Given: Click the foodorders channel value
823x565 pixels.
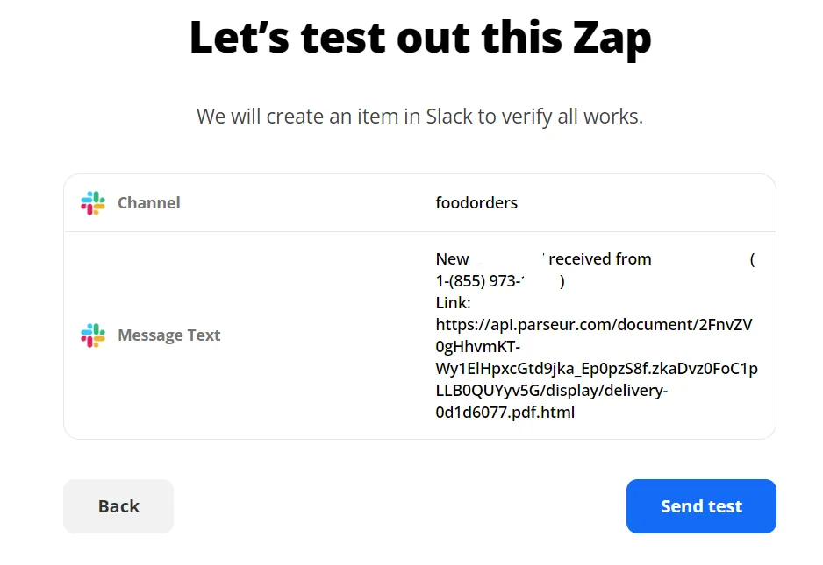Looking at the screenshot, I should tap(476, 202).
